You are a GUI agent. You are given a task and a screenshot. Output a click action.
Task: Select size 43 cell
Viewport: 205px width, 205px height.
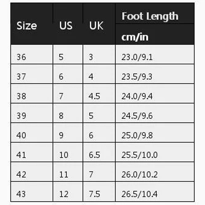pos(21,194)
